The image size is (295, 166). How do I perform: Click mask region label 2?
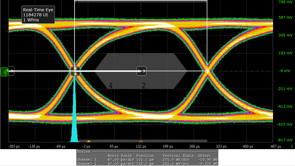point(144,86)
